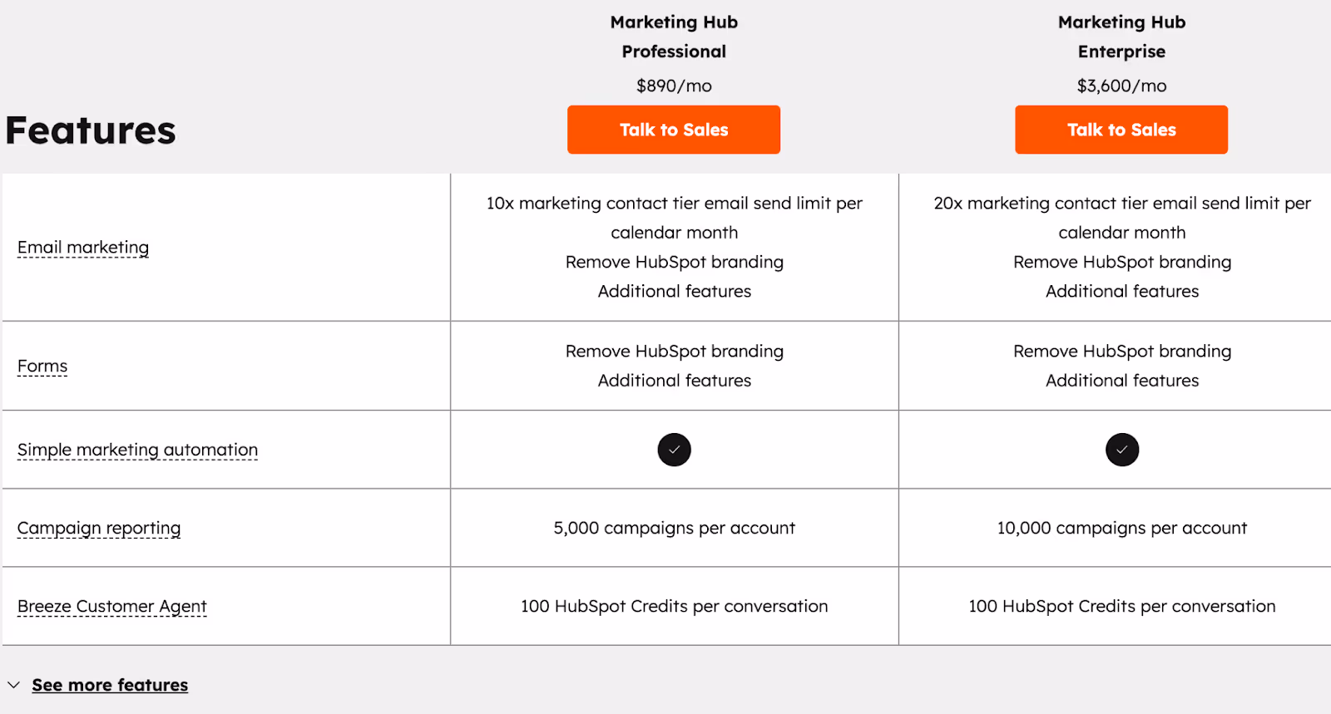Select the Marketing Hub Enterprise column header

pos(1121,37)
